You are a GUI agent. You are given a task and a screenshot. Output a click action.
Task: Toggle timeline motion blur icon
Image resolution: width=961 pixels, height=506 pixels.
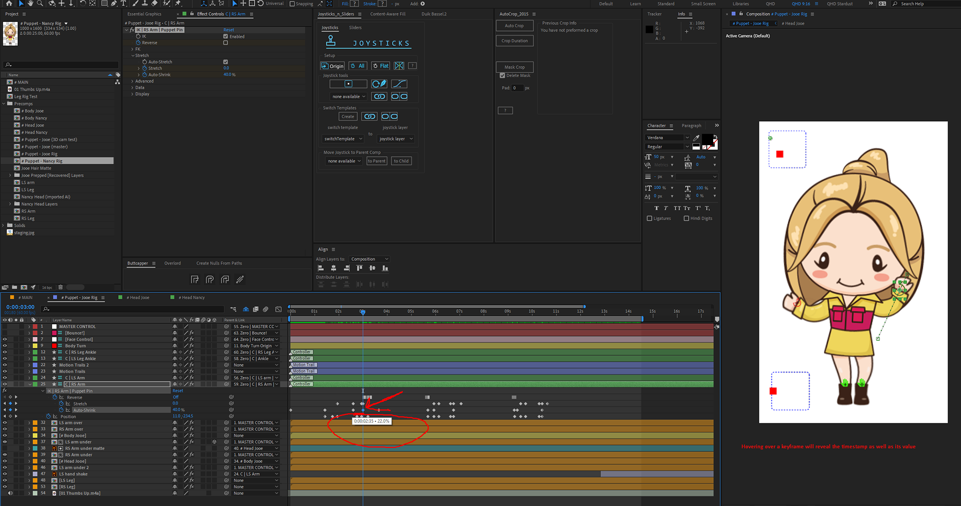tap(266, 309)
